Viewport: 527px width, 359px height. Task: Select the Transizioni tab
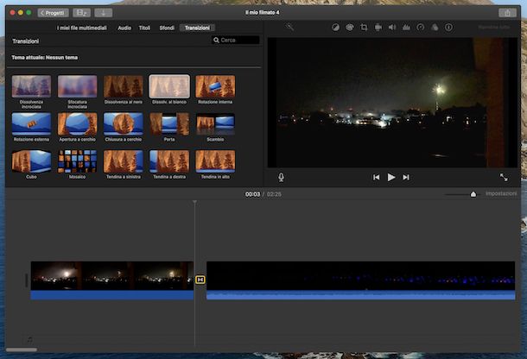197,28
